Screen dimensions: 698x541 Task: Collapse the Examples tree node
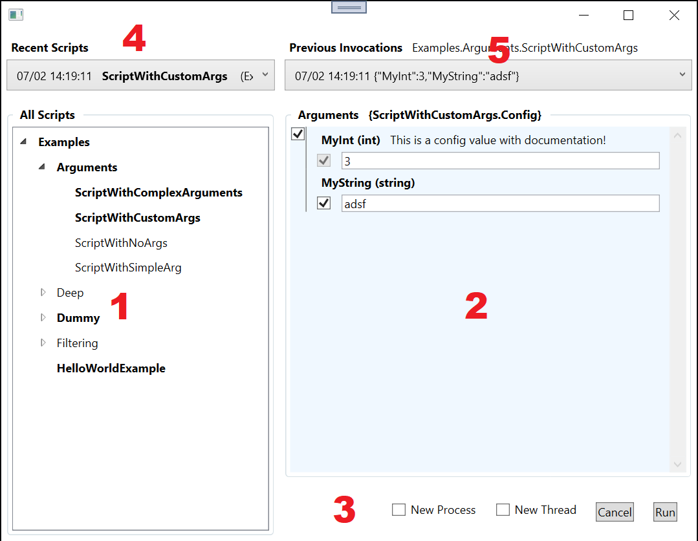(x=23, y=142)
